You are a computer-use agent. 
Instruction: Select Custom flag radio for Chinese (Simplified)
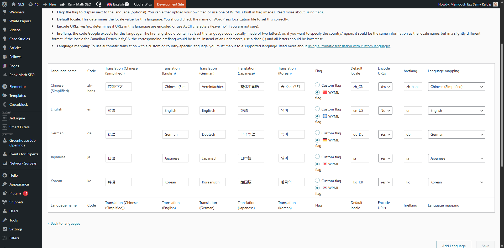pos(317,85)
